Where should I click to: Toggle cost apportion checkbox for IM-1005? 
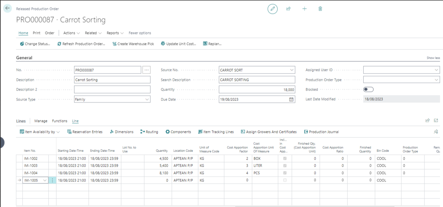pyautogui.click(x=285, y=180)
